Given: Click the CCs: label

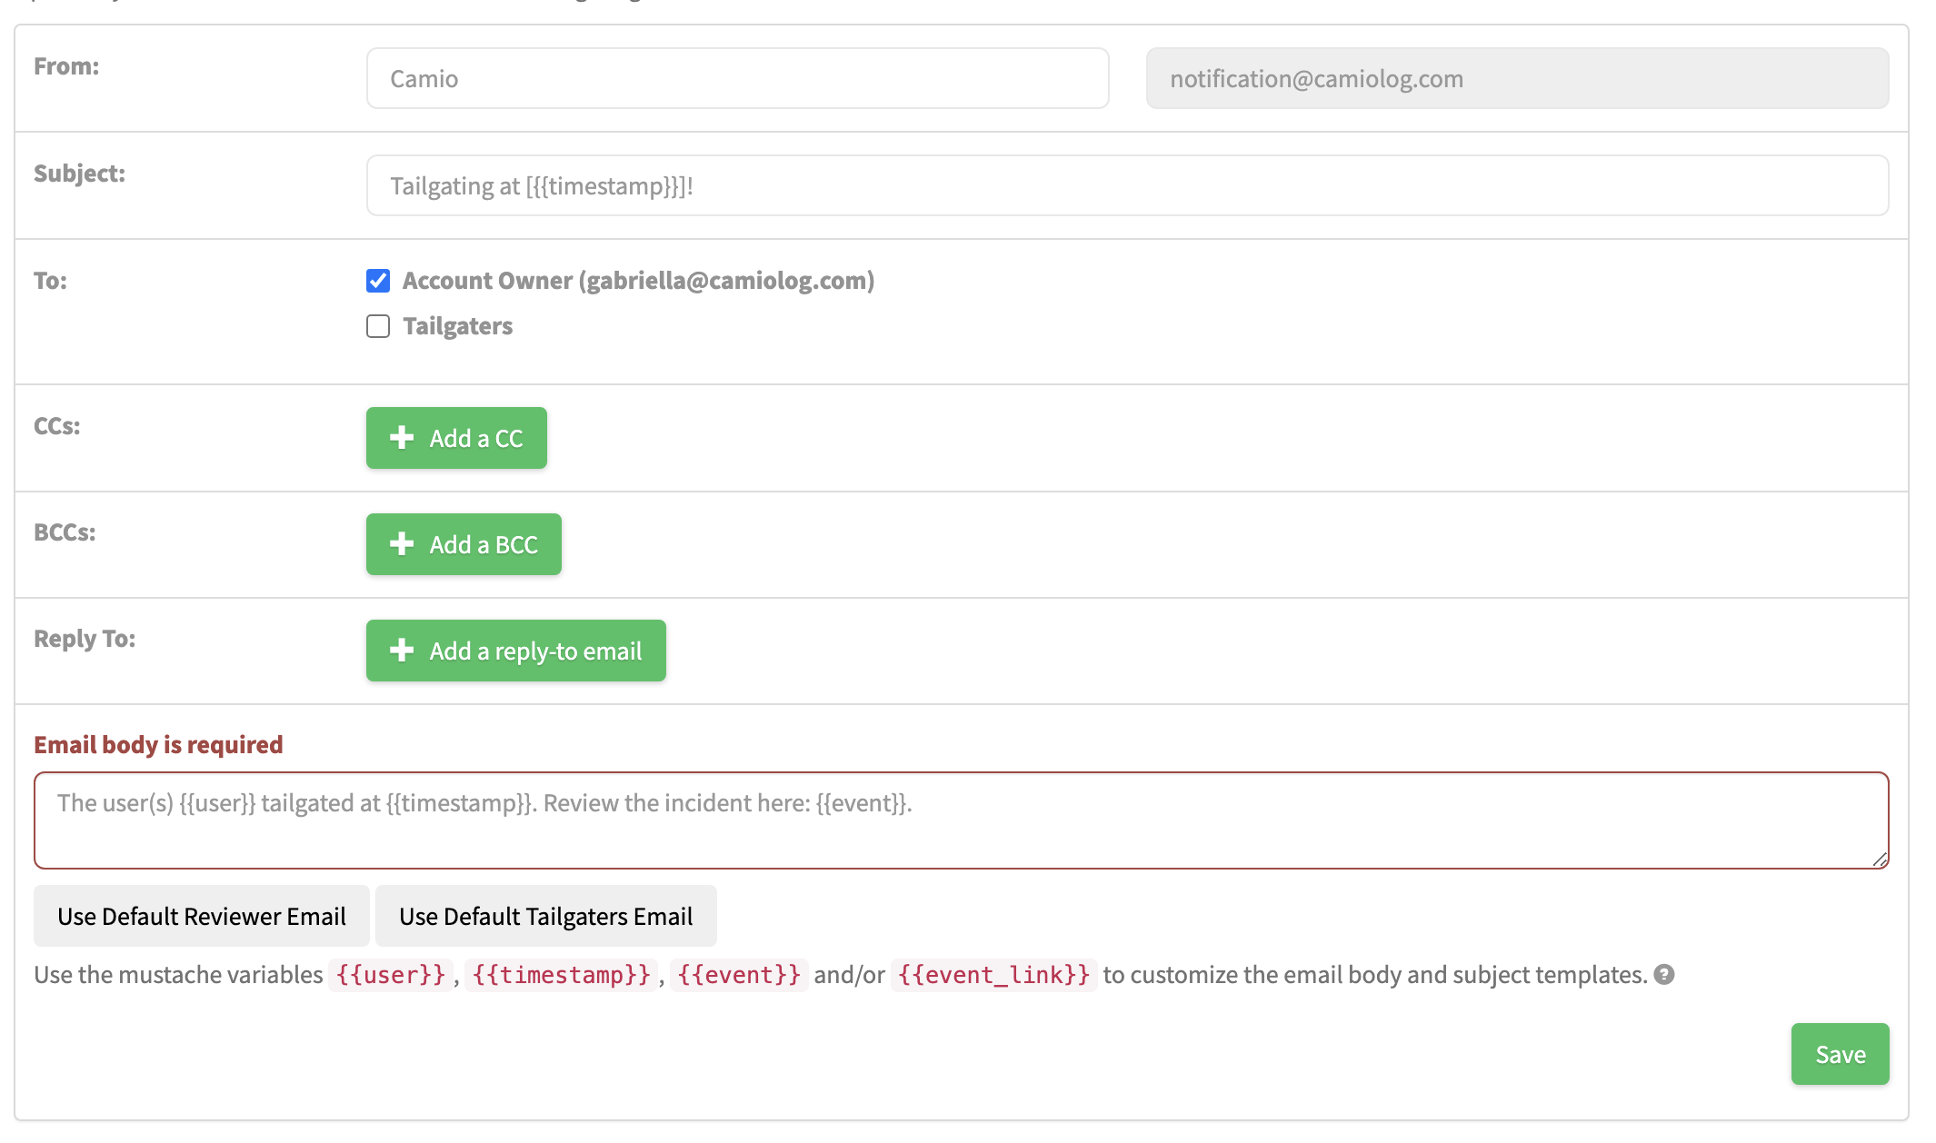Looking at the screenshot, I should coord(57,426).
